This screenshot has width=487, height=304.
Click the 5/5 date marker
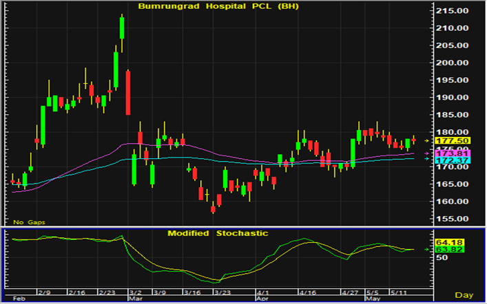pyautogui.click(x=373, y=293)
